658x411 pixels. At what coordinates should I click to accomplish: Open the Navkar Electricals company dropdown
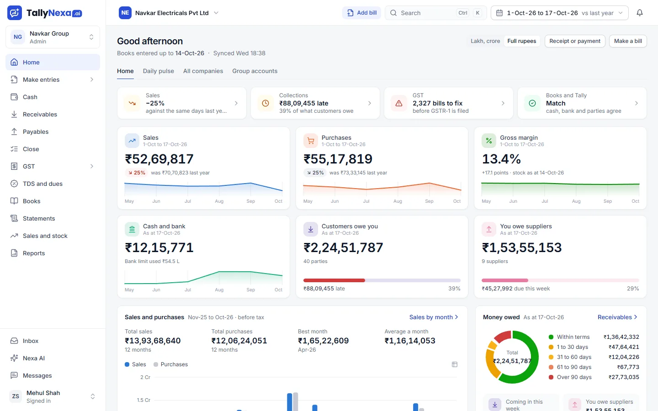point(169,13)
